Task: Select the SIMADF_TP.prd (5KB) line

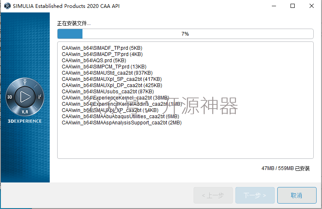Action: pos(102,48)
